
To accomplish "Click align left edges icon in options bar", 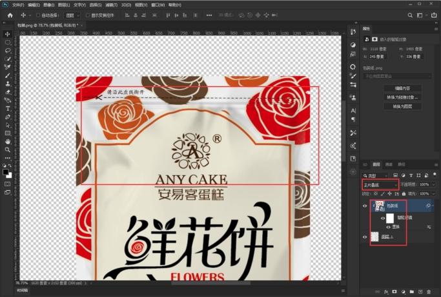I will (x=127, y=15).
